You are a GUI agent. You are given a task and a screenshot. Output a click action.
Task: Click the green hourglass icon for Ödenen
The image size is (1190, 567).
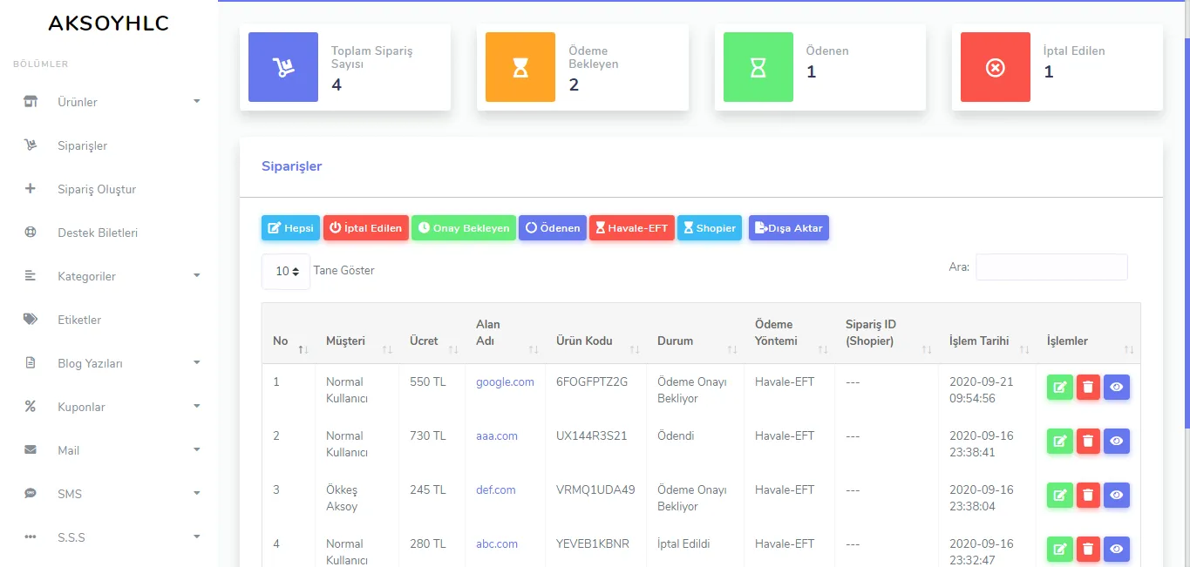click(x=758, y=67)
